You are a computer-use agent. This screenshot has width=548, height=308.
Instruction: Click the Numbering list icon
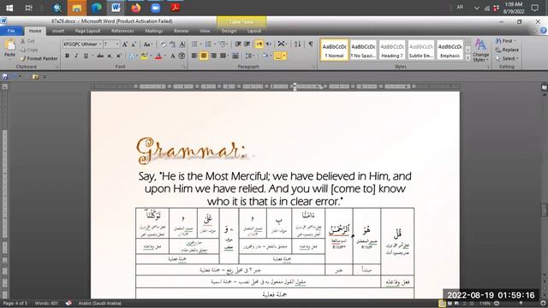pyautogui.click(x=209, y=44)
